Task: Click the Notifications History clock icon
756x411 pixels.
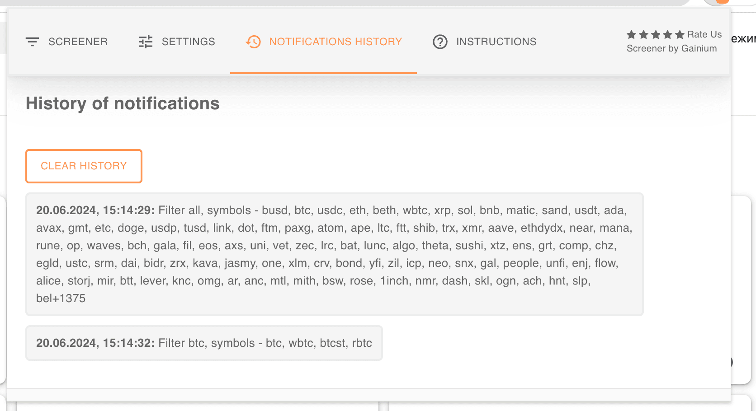Action: (253, 42)
